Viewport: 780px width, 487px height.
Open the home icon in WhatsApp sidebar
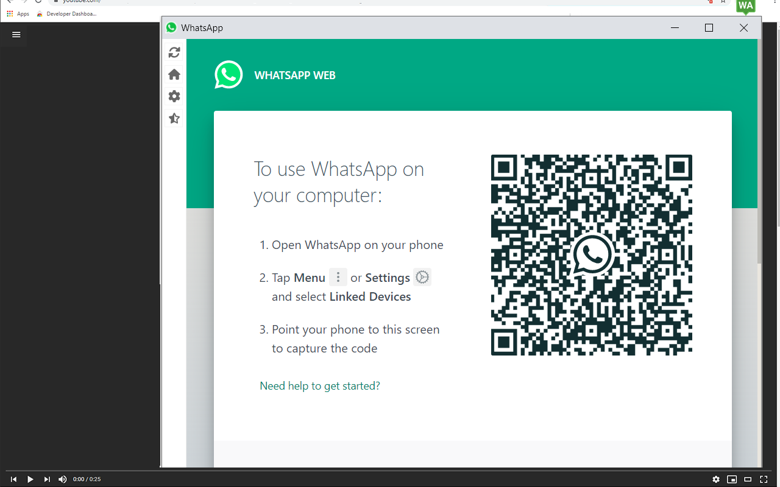click(174, 74)
